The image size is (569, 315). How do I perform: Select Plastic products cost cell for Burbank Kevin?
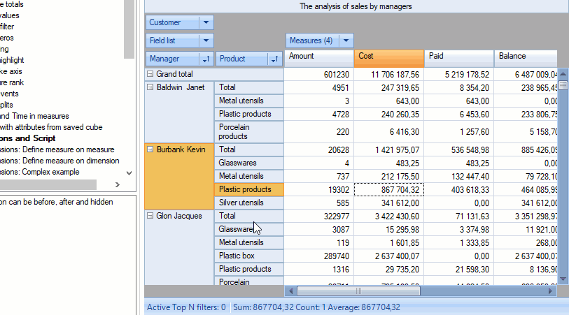click(x=388, y=189)
